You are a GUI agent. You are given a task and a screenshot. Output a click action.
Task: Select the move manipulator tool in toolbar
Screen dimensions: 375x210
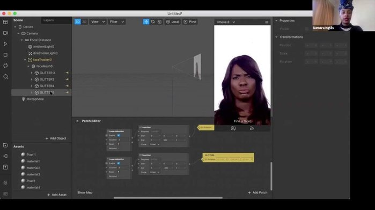(x=146, y=22)
